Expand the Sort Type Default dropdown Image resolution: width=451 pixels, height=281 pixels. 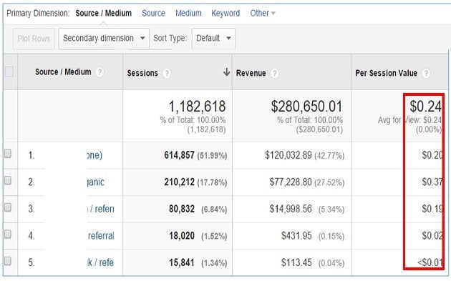click(213, 39)
